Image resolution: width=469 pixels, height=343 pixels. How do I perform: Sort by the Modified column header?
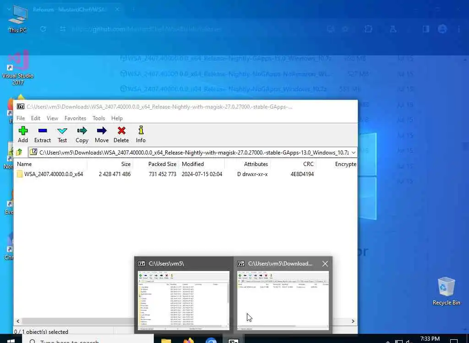[x=193, y=164]
